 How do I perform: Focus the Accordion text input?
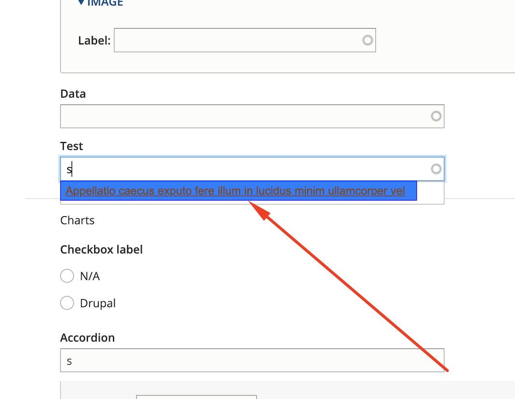(252, 360)
